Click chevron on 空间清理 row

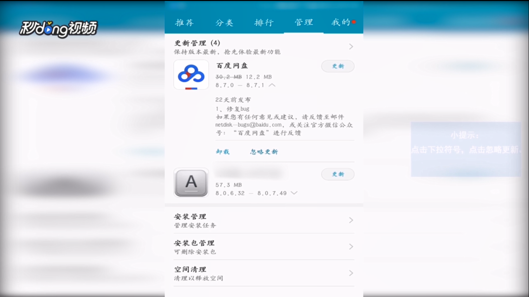click(351, 273)
